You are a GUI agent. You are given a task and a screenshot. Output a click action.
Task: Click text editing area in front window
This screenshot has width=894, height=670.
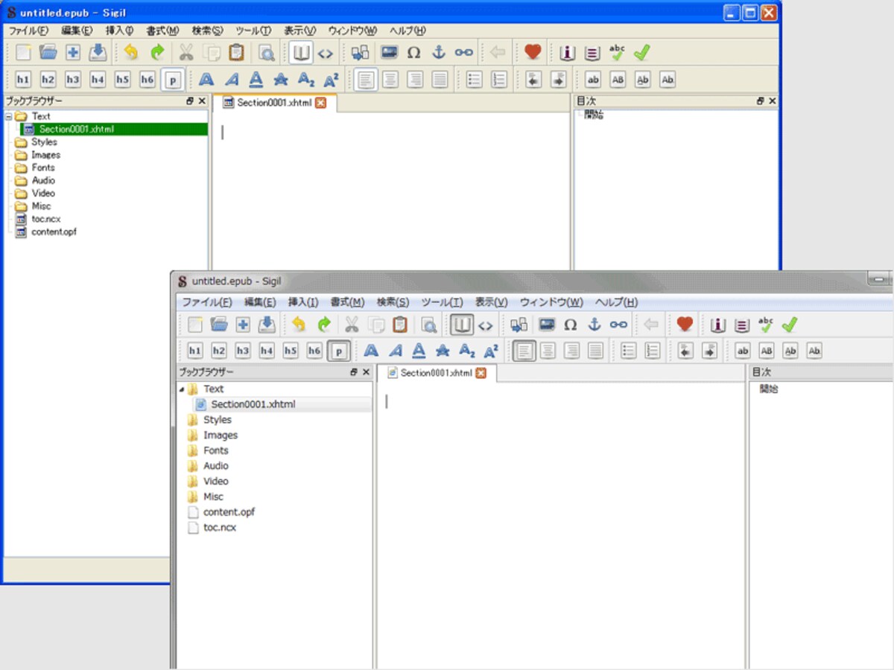561,525
